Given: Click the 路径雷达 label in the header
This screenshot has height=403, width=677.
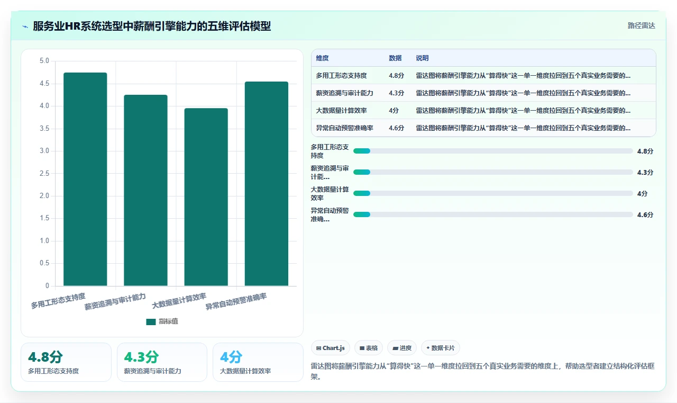Looking at the screenshot, I should (x=641, y=25).
